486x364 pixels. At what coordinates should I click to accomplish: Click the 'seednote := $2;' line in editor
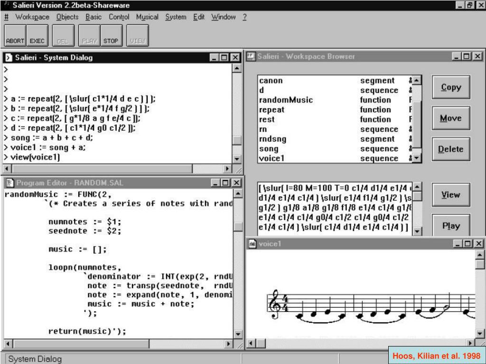coord(84,231)
